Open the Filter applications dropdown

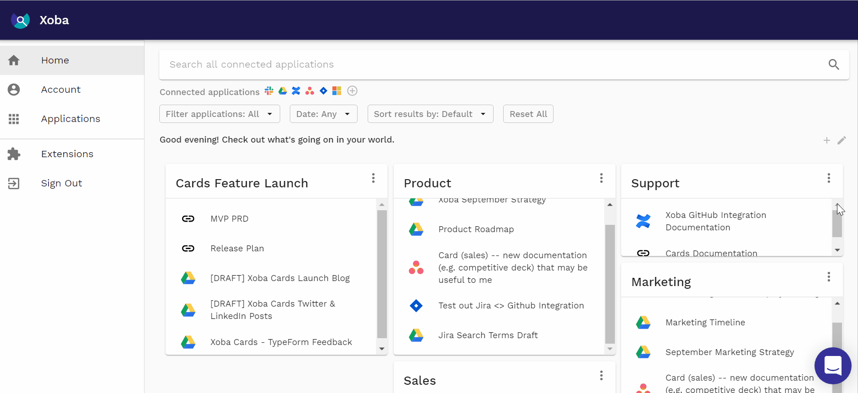219,114
